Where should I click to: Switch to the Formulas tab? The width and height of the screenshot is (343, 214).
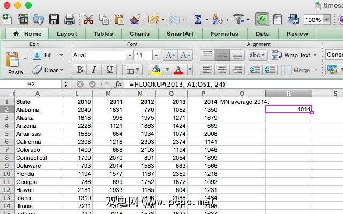225,34
